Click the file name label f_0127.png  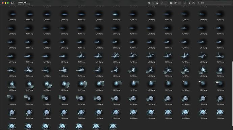coord(169,34)
